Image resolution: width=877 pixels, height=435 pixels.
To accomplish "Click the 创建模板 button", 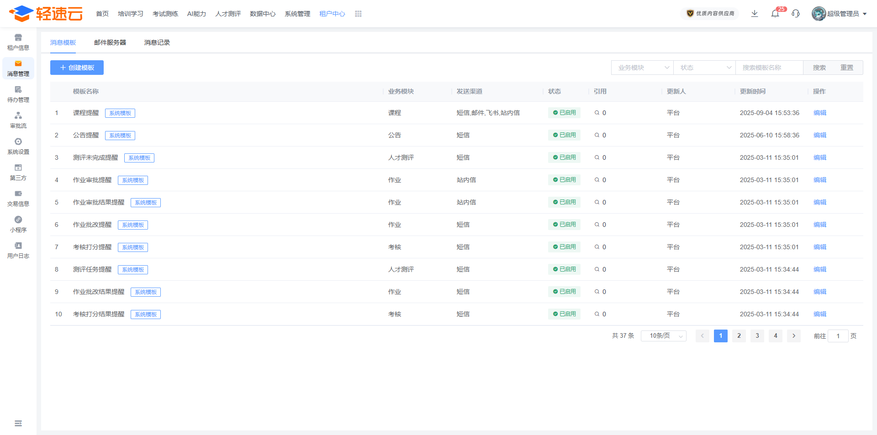I will pos(77,68).
